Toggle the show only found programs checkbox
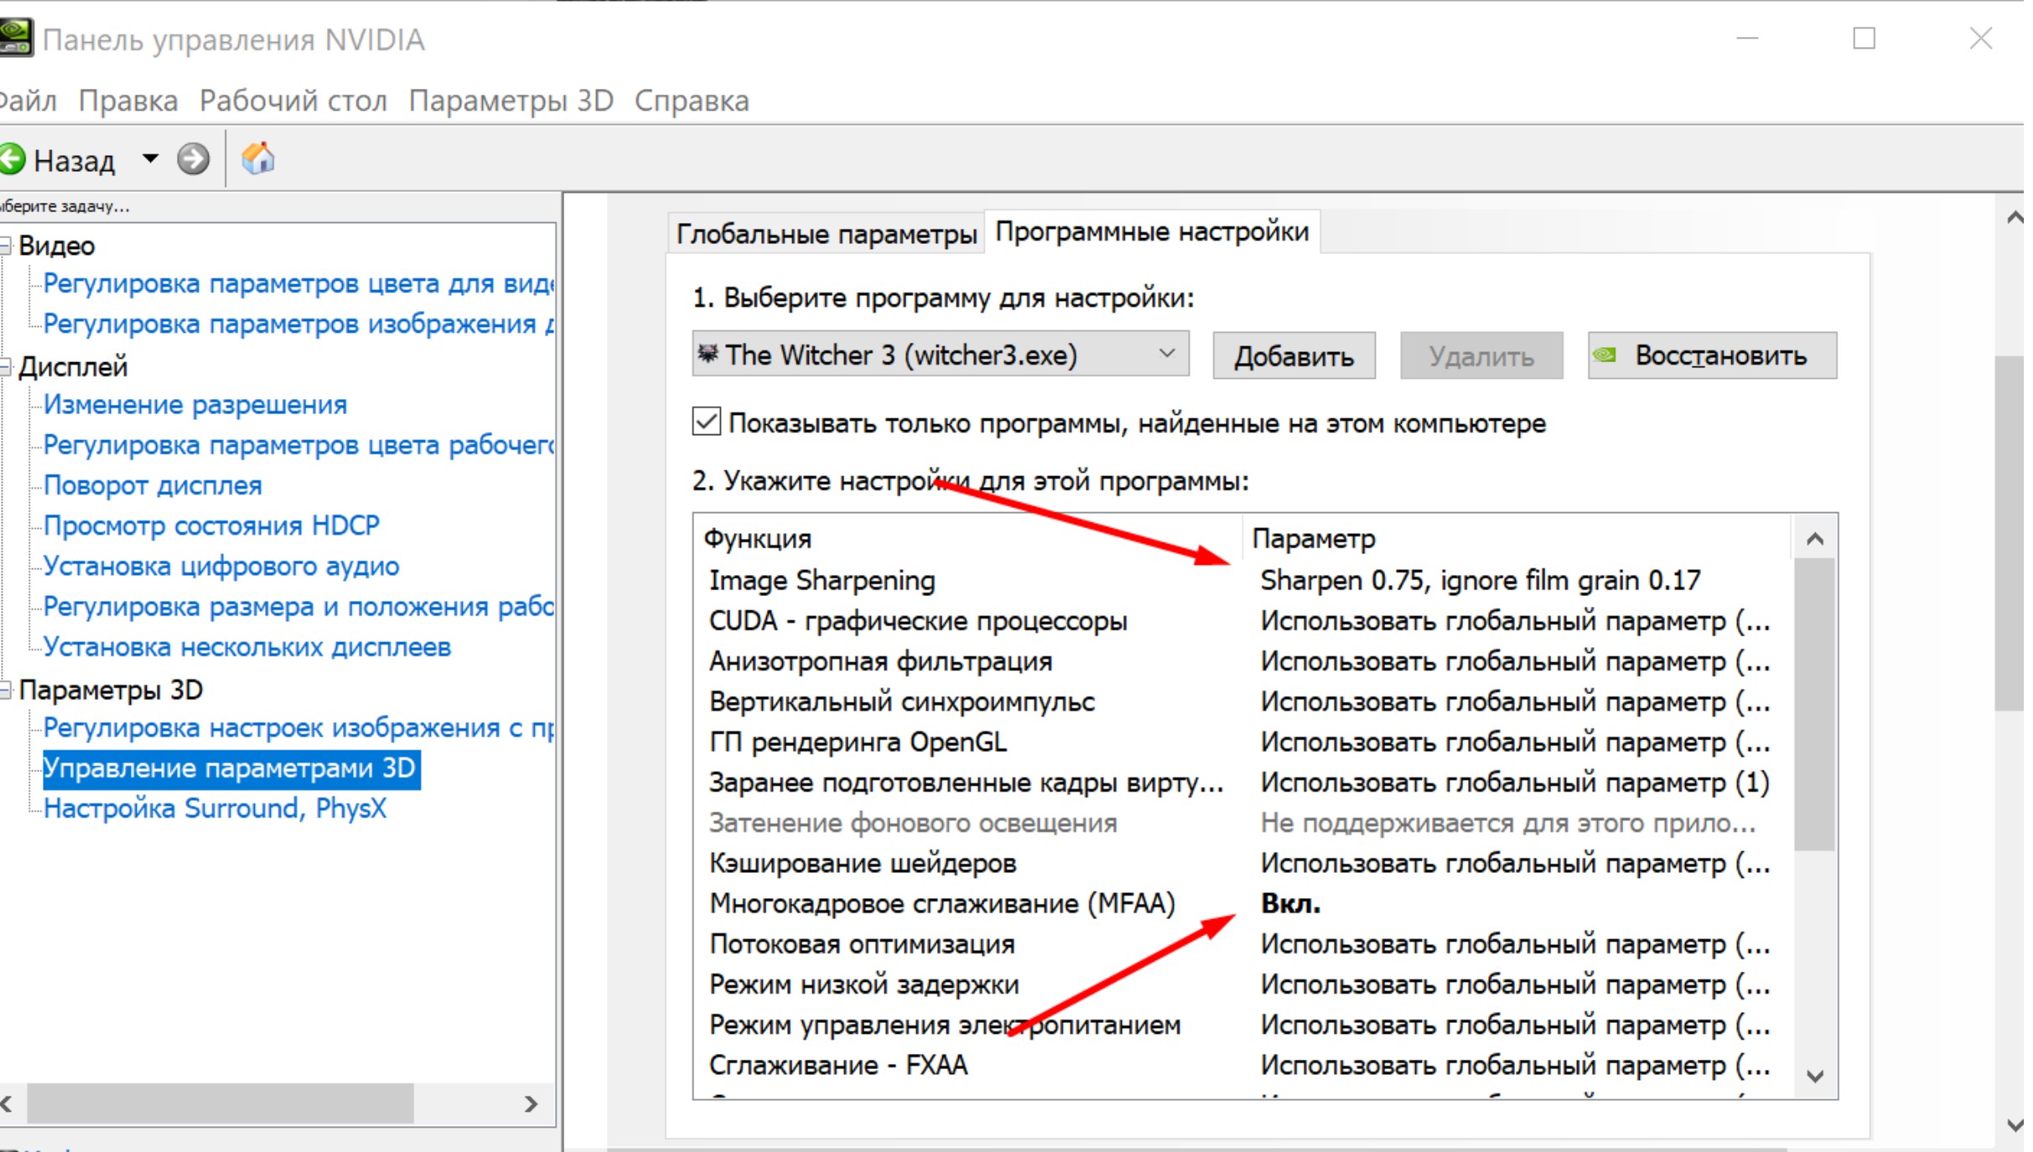 pyautogui.click(x=707, y=422)
